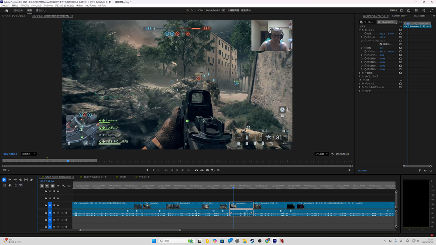Switch to the Lumetri カラー tab
436x245 pixels.
pyautogui.click(x=399, y=16)
